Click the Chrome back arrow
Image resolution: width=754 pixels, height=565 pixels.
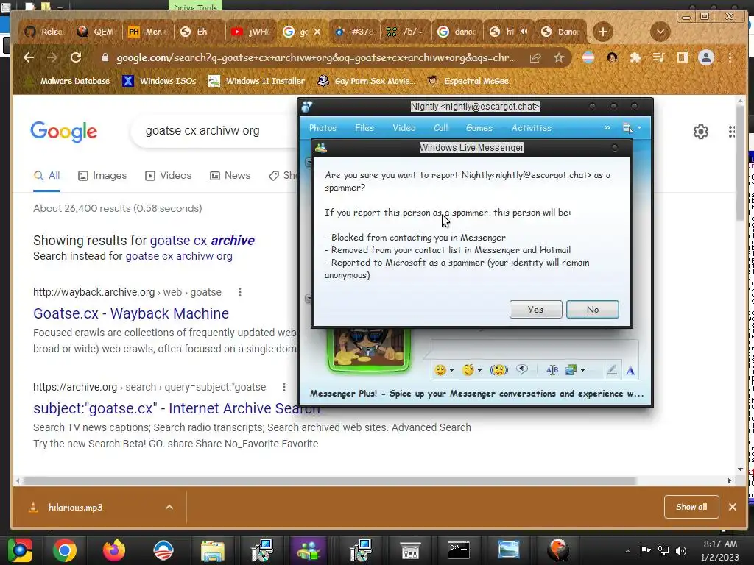click(x=29, y=57)
